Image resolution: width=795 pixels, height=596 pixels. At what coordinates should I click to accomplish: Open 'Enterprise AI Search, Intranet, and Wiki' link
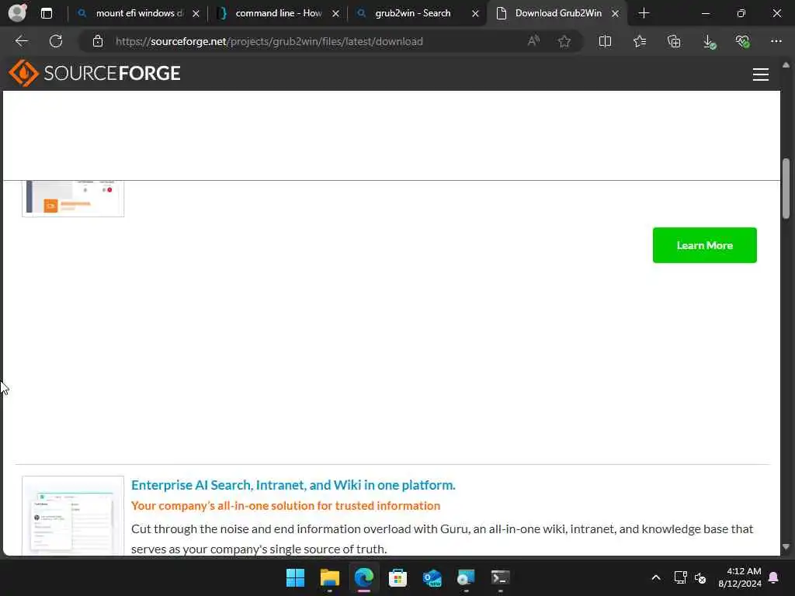293,485
